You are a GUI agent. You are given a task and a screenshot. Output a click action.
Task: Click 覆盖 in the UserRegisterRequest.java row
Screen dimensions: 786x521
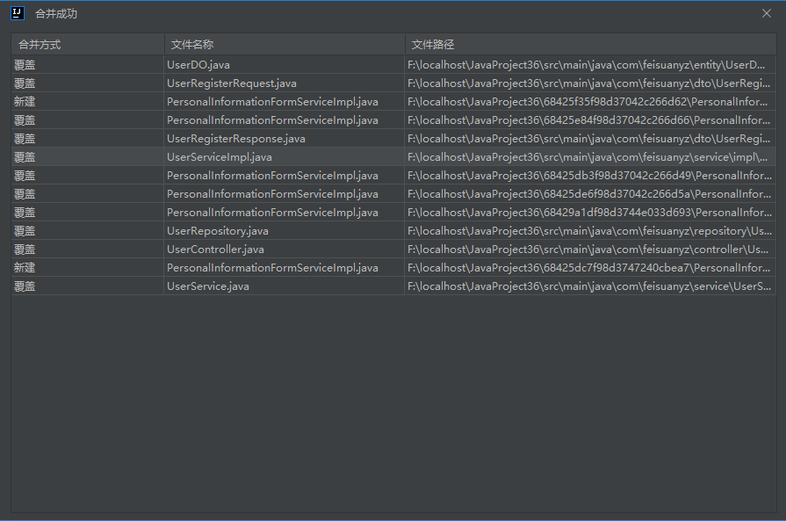25,83
